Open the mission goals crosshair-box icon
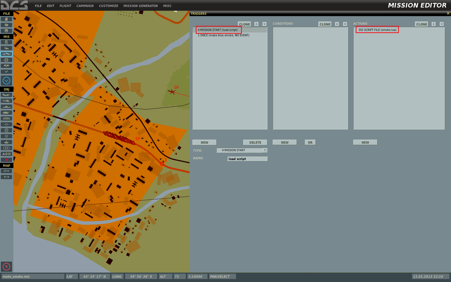Image resolution: width=451 pixels, height=282 pixels. coord(6,60)
